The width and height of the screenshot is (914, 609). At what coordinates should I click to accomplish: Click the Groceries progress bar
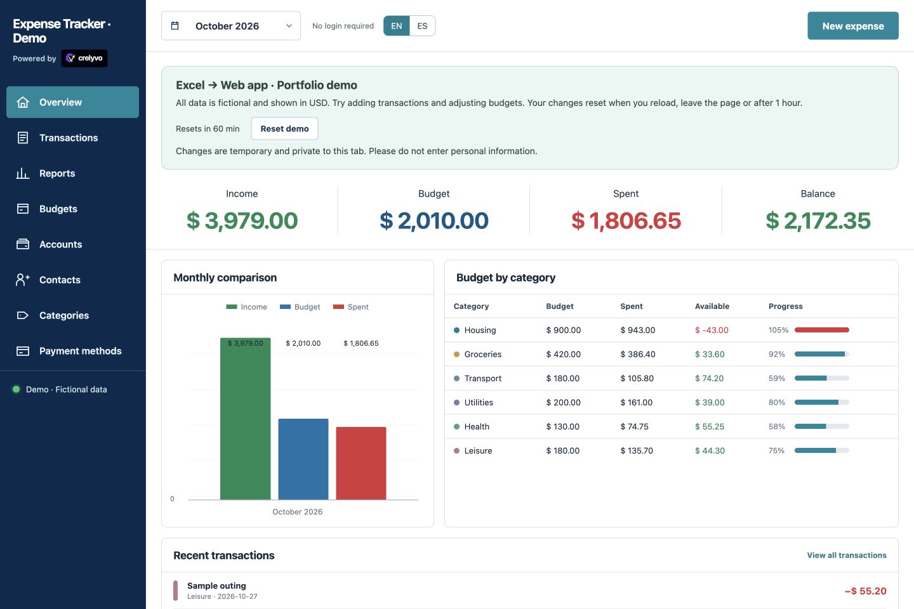pos(822,354)
